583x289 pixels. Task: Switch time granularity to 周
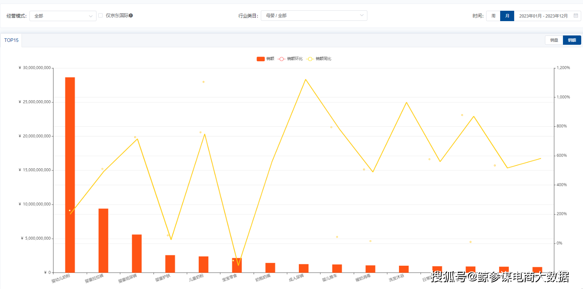[x=493, y=16]
